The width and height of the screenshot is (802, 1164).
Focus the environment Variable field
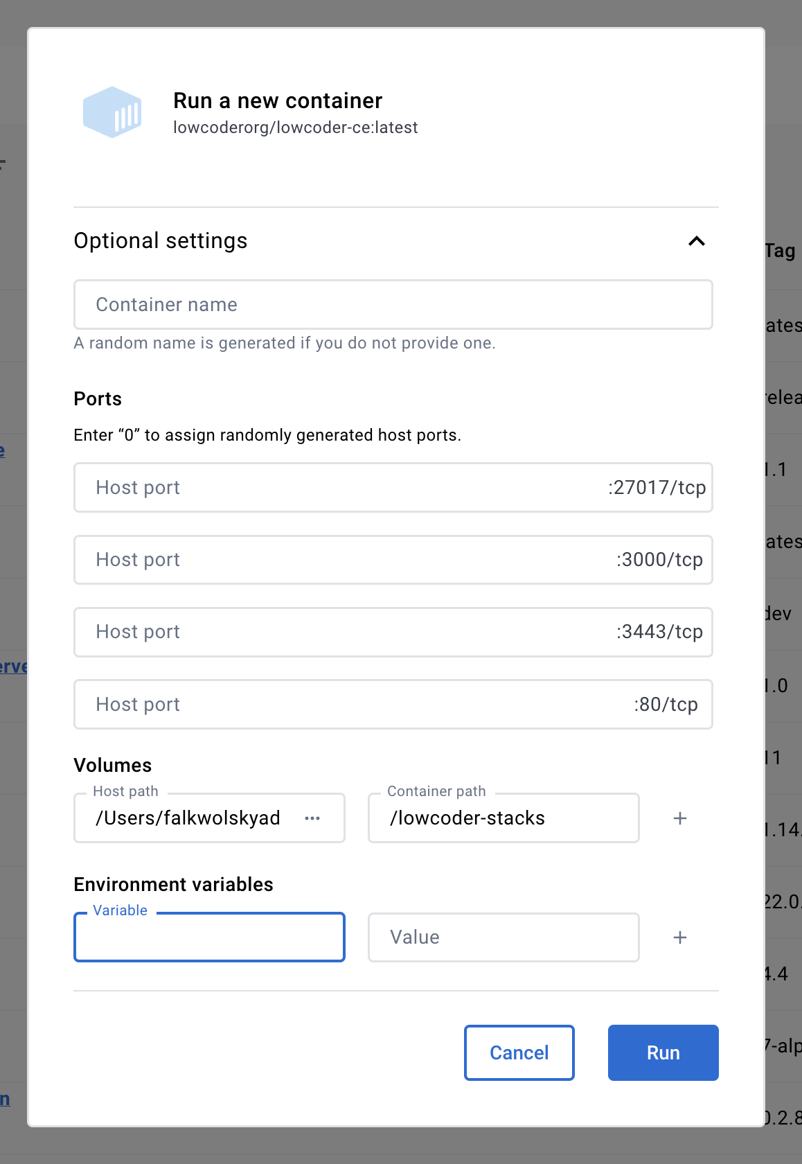(209, 937)
